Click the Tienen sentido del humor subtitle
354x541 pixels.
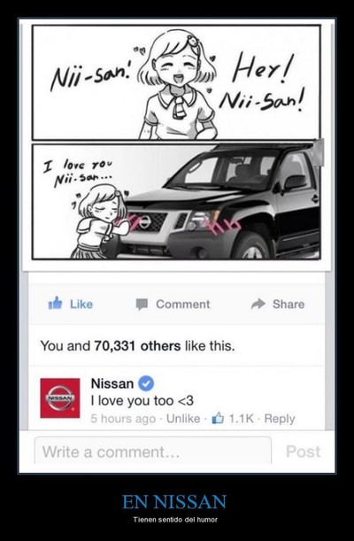point(175,520)
